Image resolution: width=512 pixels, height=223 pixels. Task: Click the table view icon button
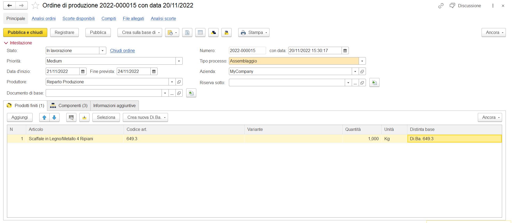(200, 32)
